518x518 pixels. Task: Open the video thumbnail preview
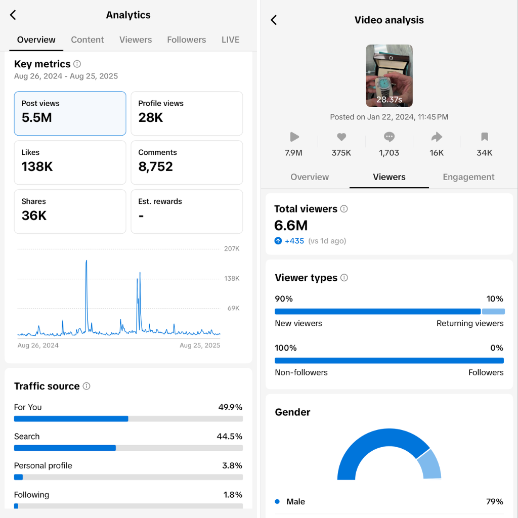point(389,76)
